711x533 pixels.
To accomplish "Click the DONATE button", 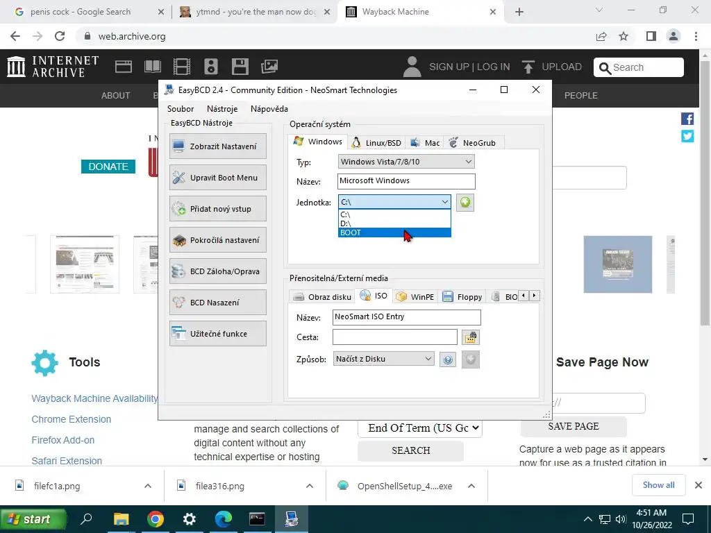I will pos(108,167).
